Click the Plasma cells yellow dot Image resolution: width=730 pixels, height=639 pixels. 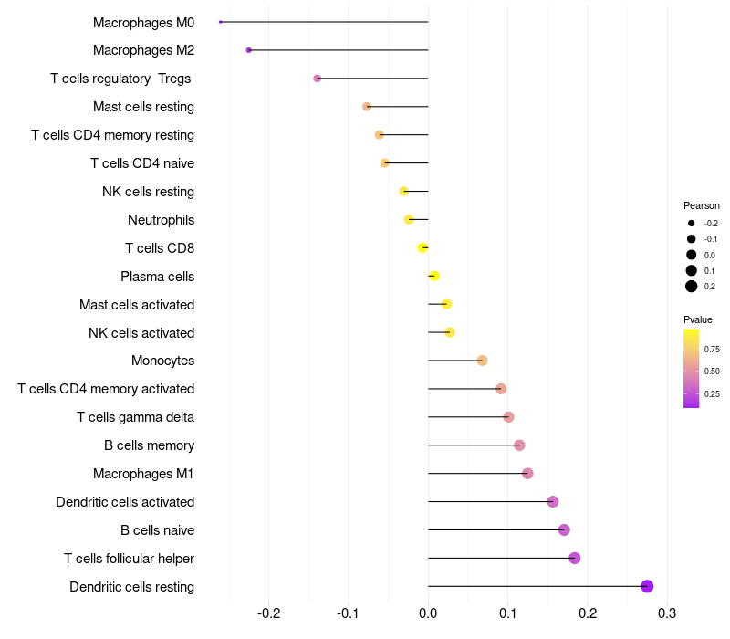434,276
